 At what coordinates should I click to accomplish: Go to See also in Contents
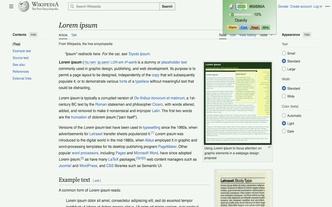[x=19, y=65]
